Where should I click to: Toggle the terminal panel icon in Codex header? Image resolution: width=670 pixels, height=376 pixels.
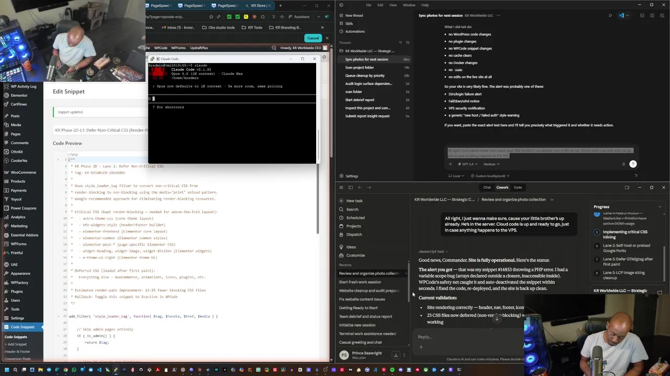(642, 16)
